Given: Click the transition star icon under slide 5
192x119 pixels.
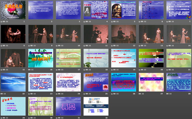Looking at the screenshot, I should tap(112, 22).
